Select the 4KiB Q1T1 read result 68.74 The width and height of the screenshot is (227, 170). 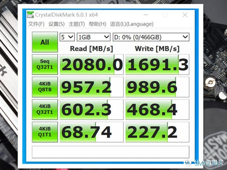(x=92, y=132)
